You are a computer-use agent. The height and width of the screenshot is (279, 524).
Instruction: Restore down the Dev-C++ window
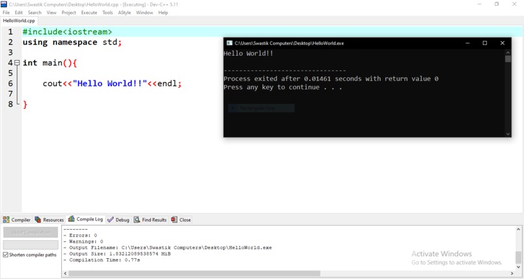click(x=497, y=5)
